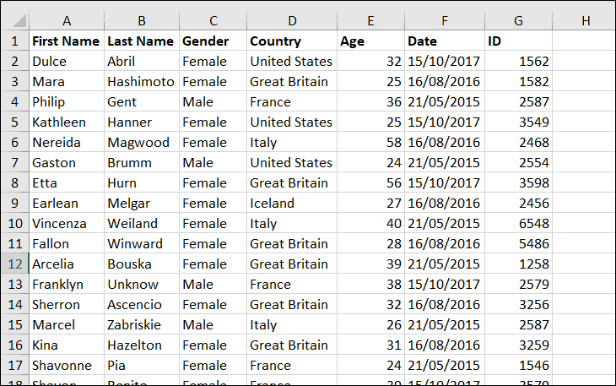Click the "First Name" header cell
This screenshot has height=386, width=616.
pyautogui.click(x=66, y=41)
